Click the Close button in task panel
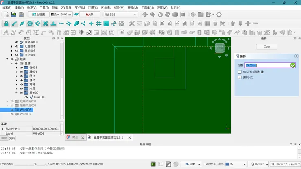301x169 pixels. [x=266, y=47]
